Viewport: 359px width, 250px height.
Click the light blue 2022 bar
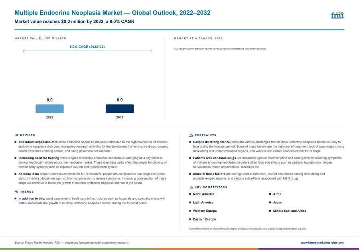49,109
